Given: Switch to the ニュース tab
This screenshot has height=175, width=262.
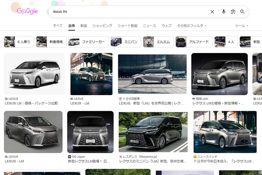Looking at the screenshot, I should [149, 26].
